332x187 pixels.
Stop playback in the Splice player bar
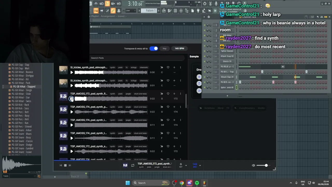click(65, 165)
